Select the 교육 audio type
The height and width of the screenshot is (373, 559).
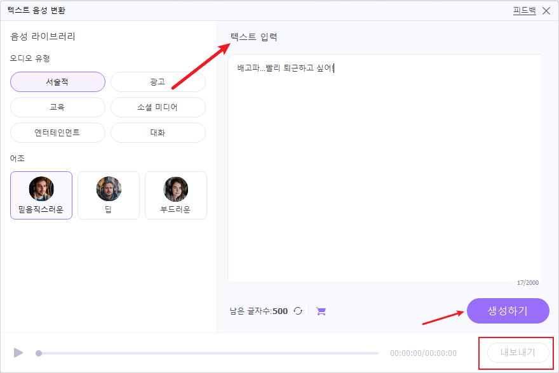coord(58,107)
